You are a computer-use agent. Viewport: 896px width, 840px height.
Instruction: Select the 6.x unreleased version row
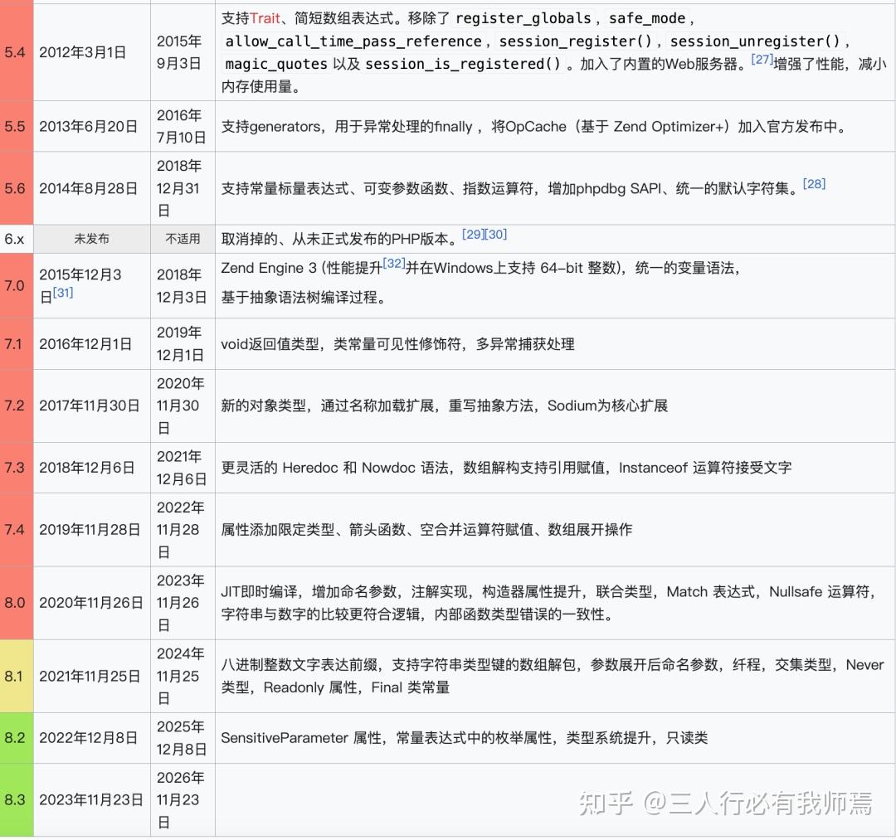[x=14, y=239]
